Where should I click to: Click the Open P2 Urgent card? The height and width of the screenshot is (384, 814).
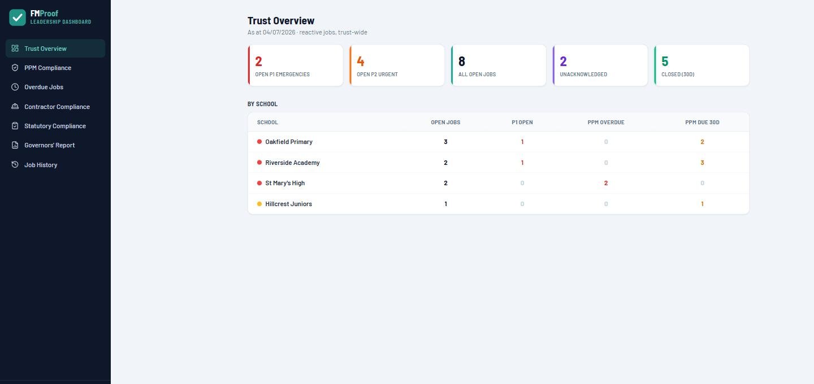(x=397, y=66)
